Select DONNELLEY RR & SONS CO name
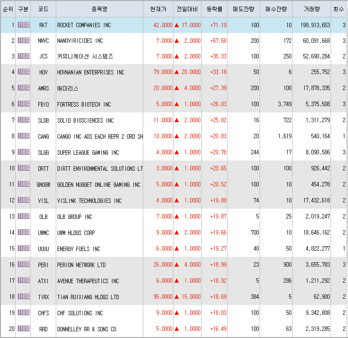 coord(87,329)
